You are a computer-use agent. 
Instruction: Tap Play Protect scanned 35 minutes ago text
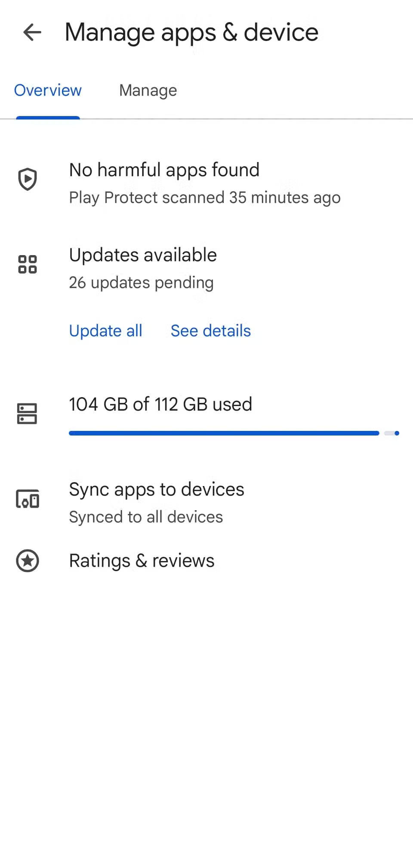205,197
